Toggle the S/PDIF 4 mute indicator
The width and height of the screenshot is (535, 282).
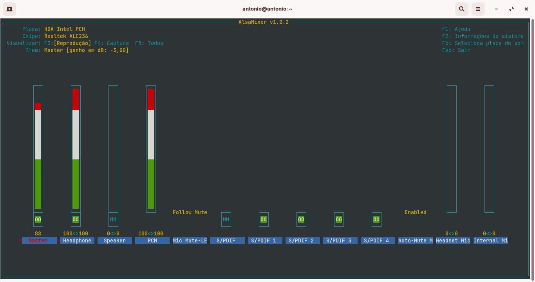point(376,219)
